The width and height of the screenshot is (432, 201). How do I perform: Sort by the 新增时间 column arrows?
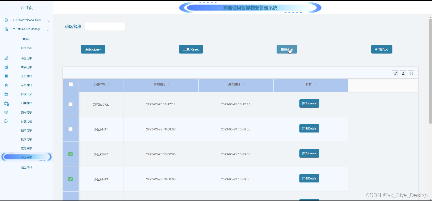(x=169, y=84)
